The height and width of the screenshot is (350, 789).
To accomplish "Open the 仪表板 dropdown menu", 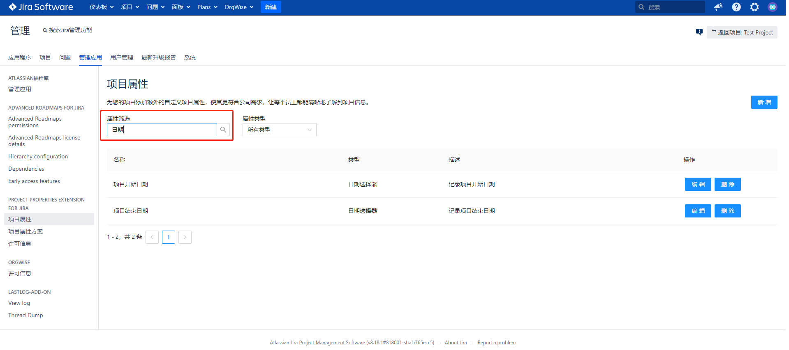I will tap(102, 7).
